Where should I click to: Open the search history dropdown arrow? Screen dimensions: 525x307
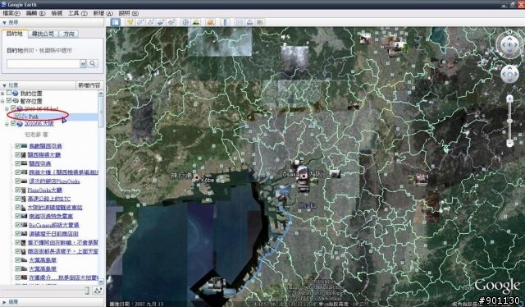click(x=83, y=64)
